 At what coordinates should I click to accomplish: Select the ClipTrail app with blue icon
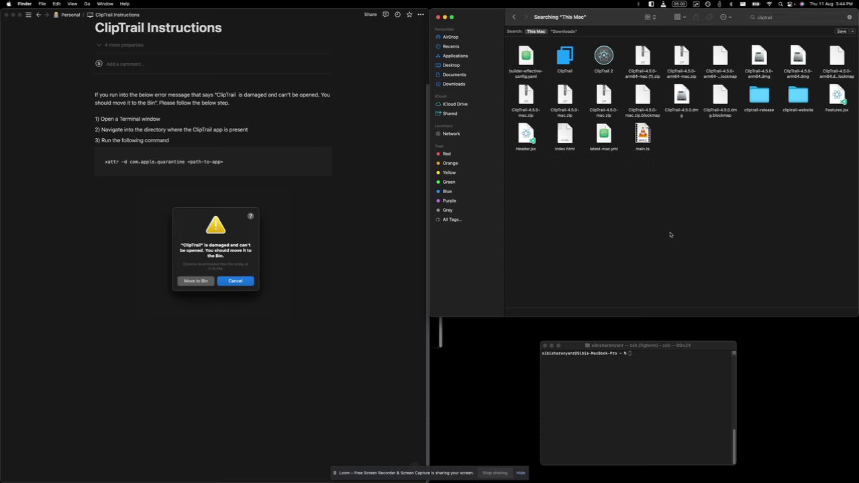coord(565,60)
